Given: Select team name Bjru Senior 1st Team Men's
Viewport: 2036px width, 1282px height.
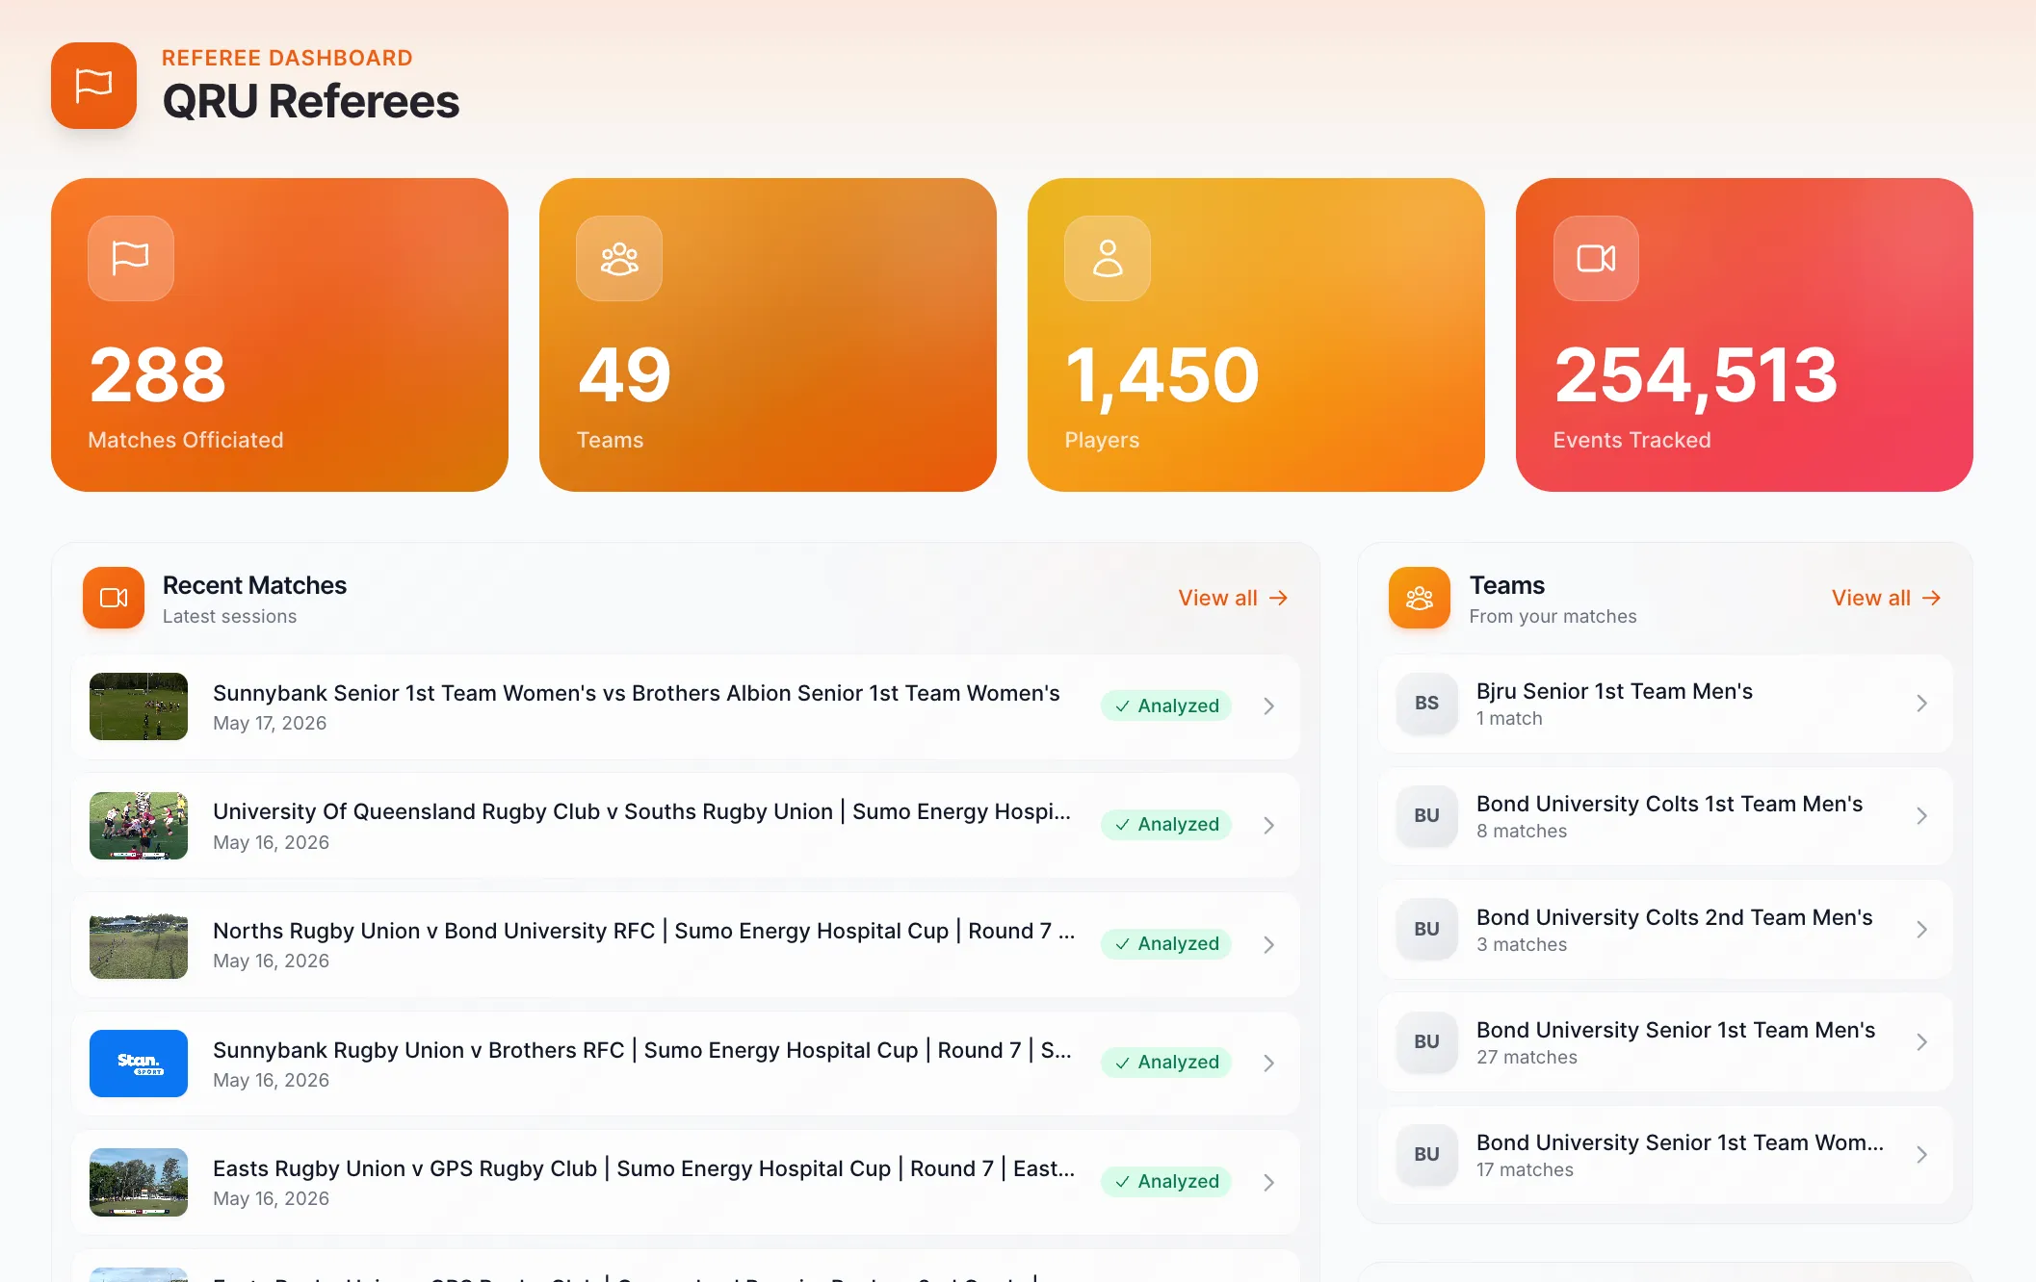Looking at the screenshot, I should click(x=1614, y=691).
